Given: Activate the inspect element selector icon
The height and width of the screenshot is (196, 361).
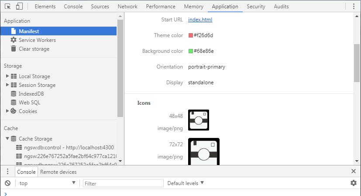Looking at the screenshot, I should click(x=7, y=7).
